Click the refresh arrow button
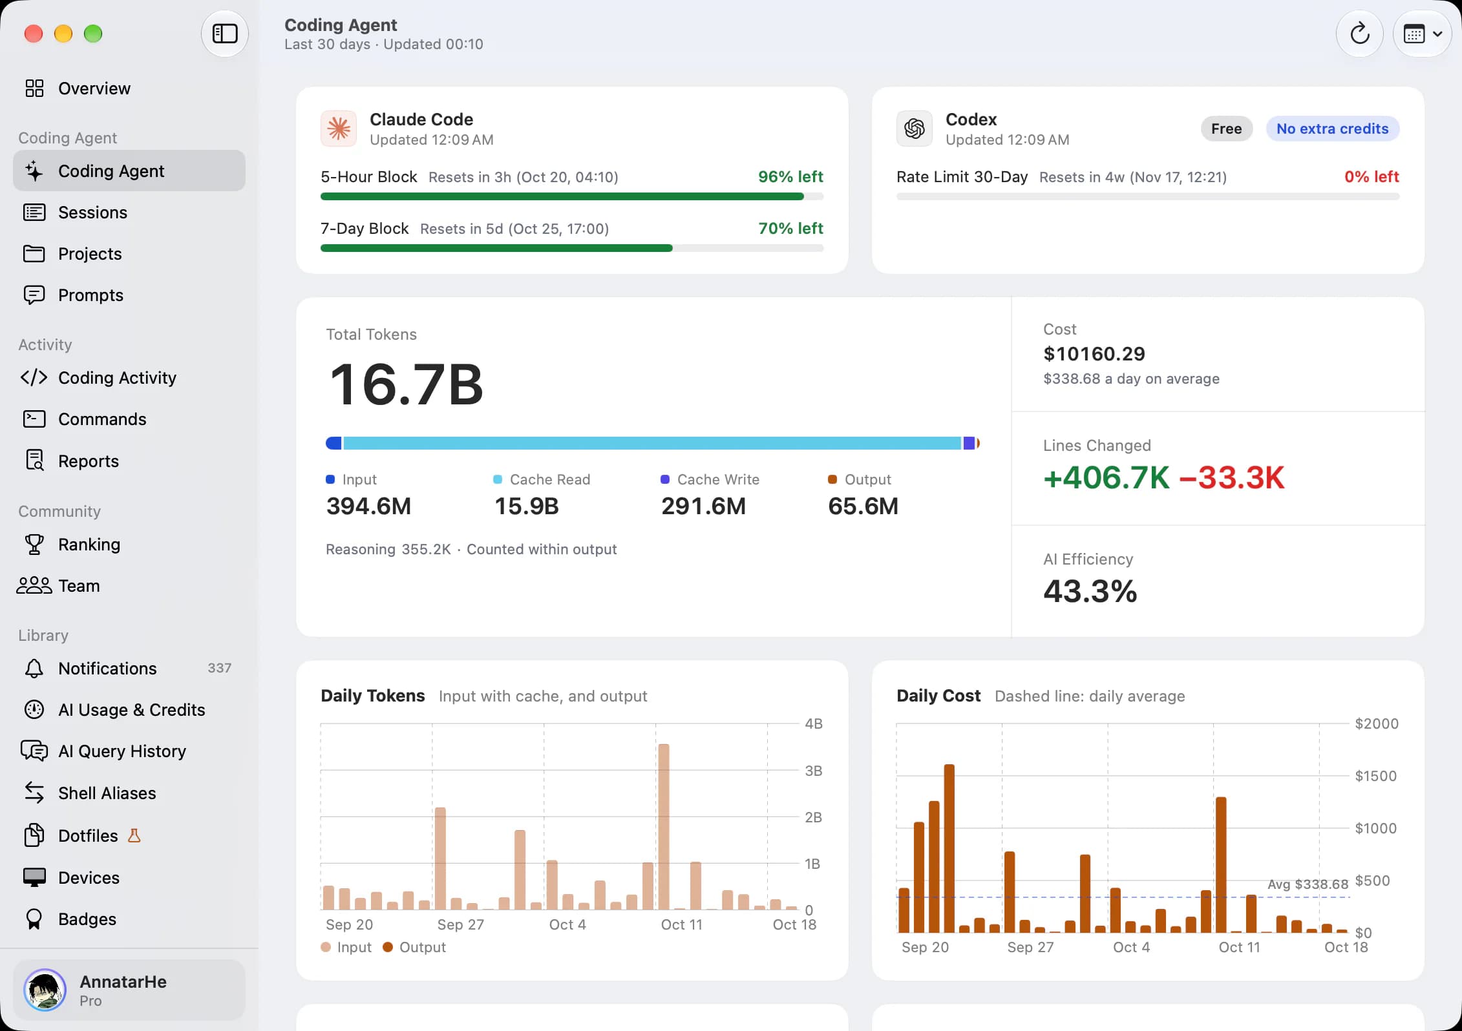 pos(1360,34)
